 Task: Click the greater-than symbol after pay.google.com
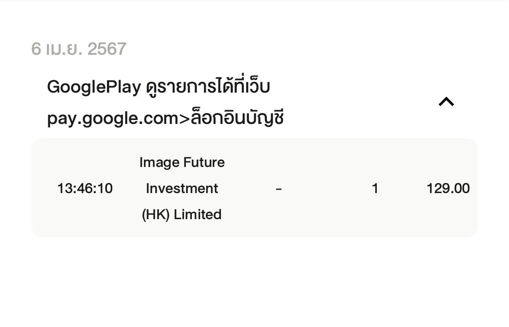[184, 118]
